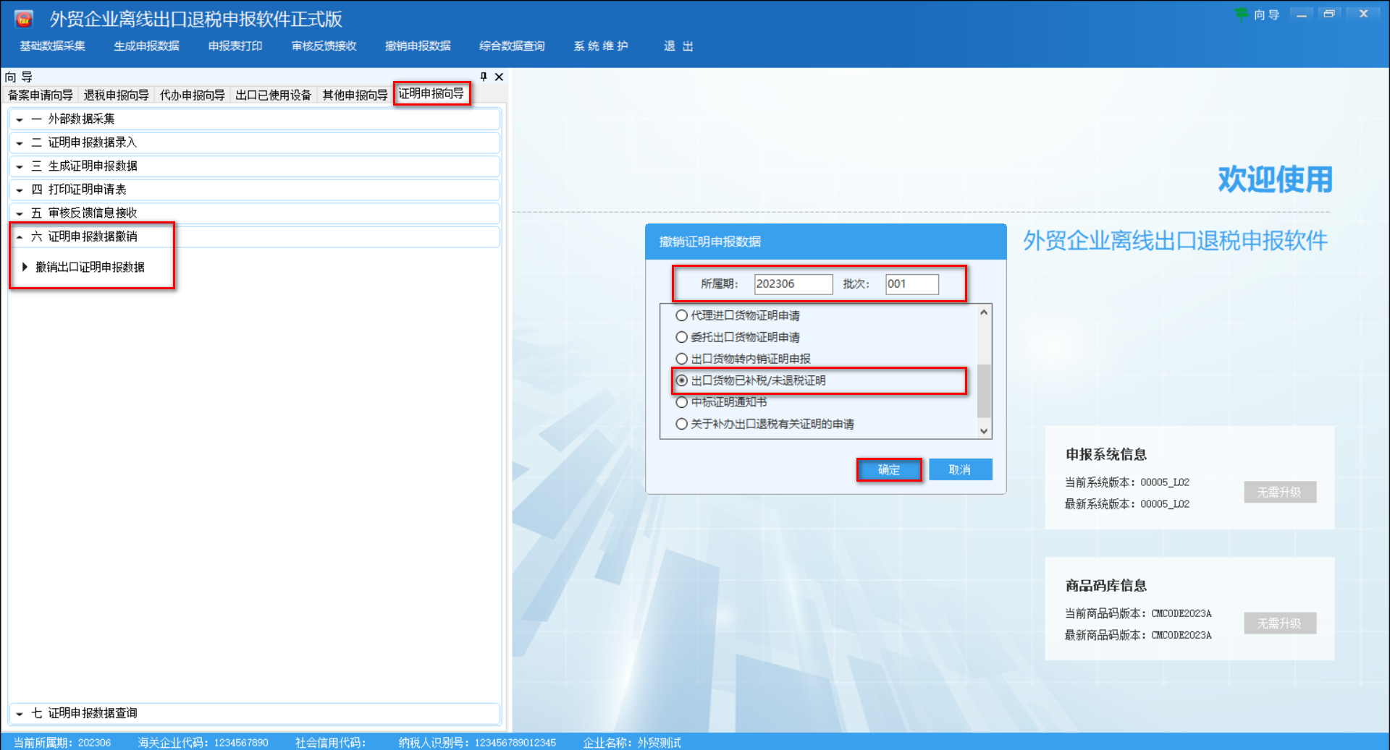Click the 取消 button in the dialog
This screenshot has height=750, width=1390.
pyautogui.click(x=960, y=469)
